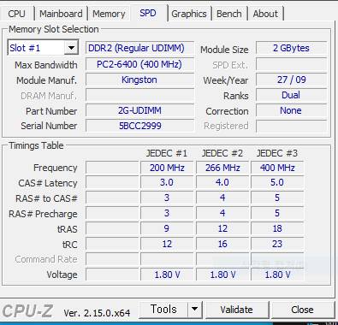Viewport: 338px width, 325px height.
Task: Click the 2 GBytes module size value
Action: pos(291,48)
